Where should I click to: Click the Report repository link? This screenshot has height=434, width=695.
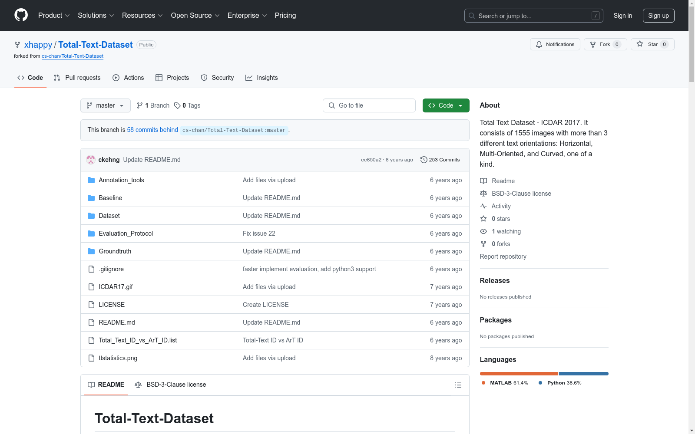click(x=503, y=256)
